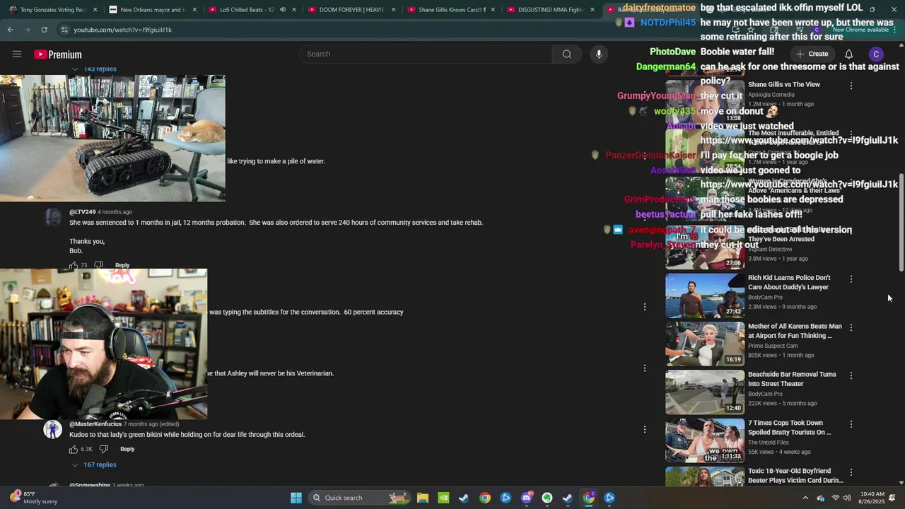The image size is (905, 509).
Task: Open menu for Beachside Bar Removal video
Action: coord(851,375)
